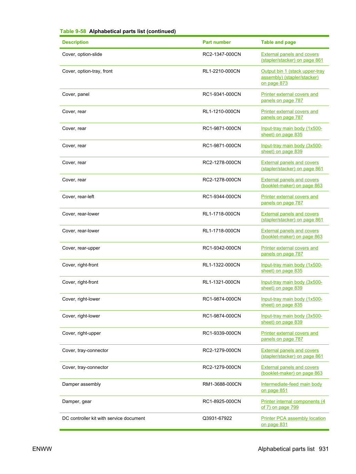Click Input-tray 1x500-sheet link for RC1-9871-000CN

point(292,131)
